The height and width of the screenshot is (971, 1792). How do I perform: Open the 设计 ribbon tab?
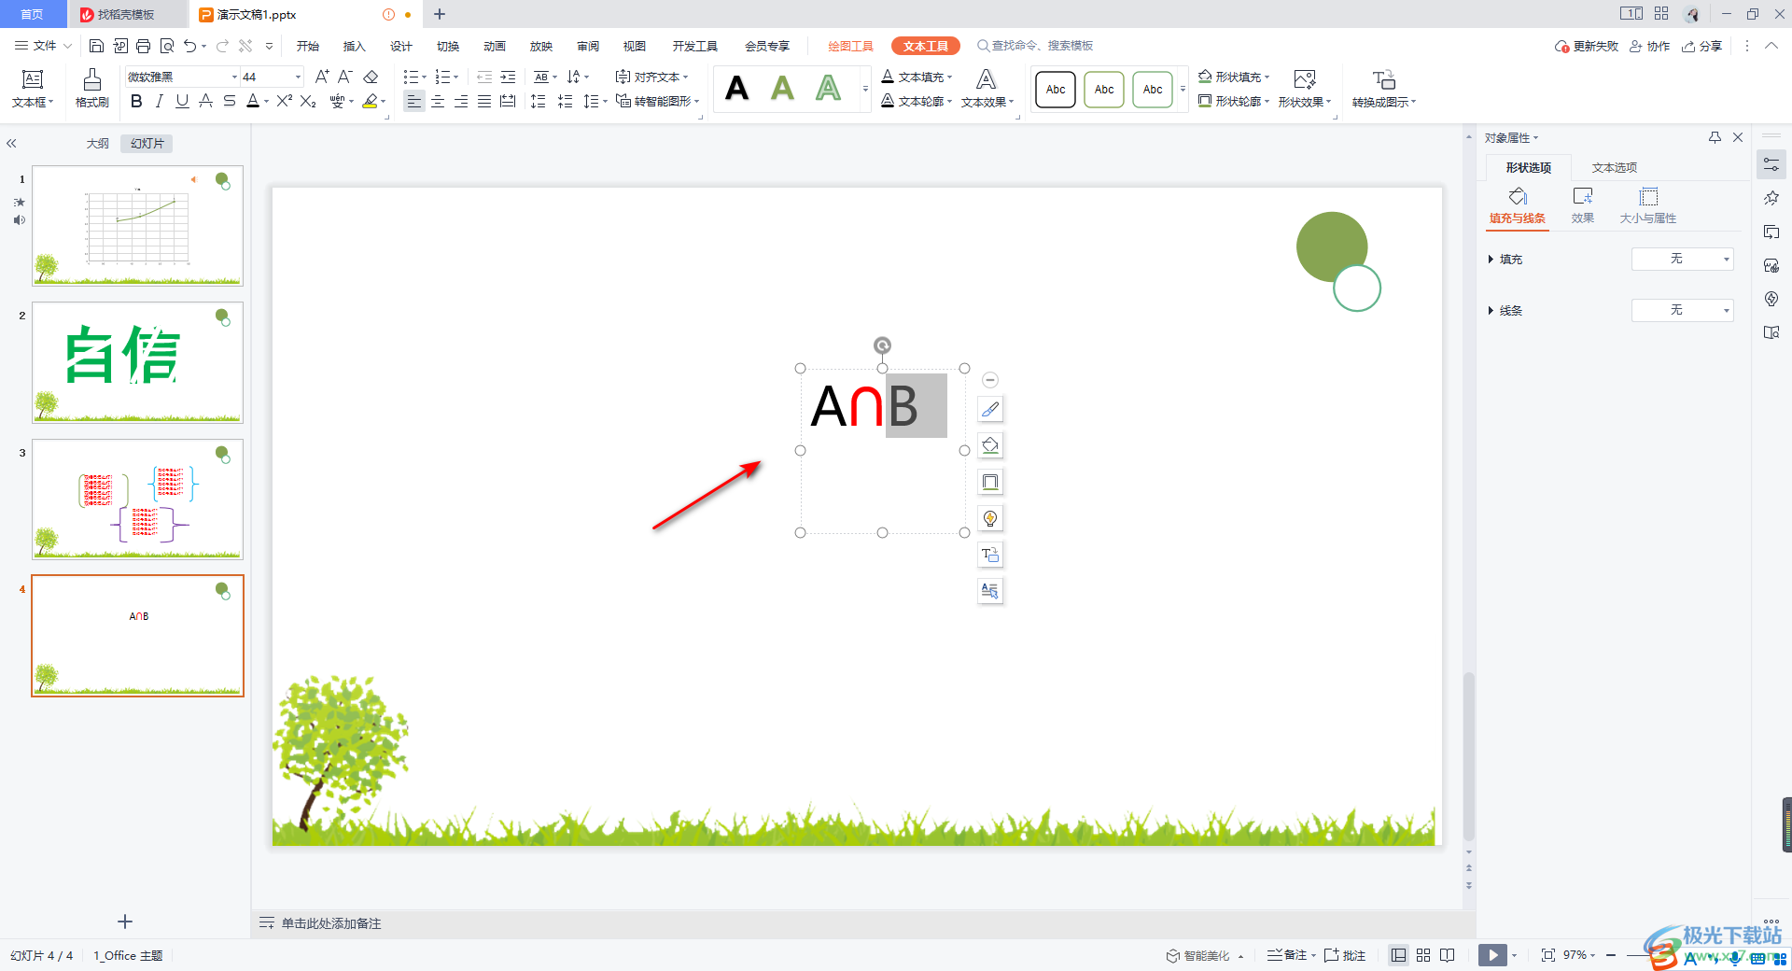tap(400, 46)
